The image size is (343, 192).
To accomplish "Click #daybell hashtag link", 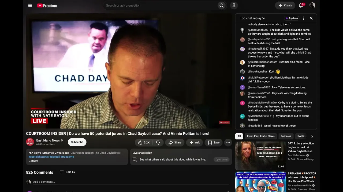I will point(54,157).
